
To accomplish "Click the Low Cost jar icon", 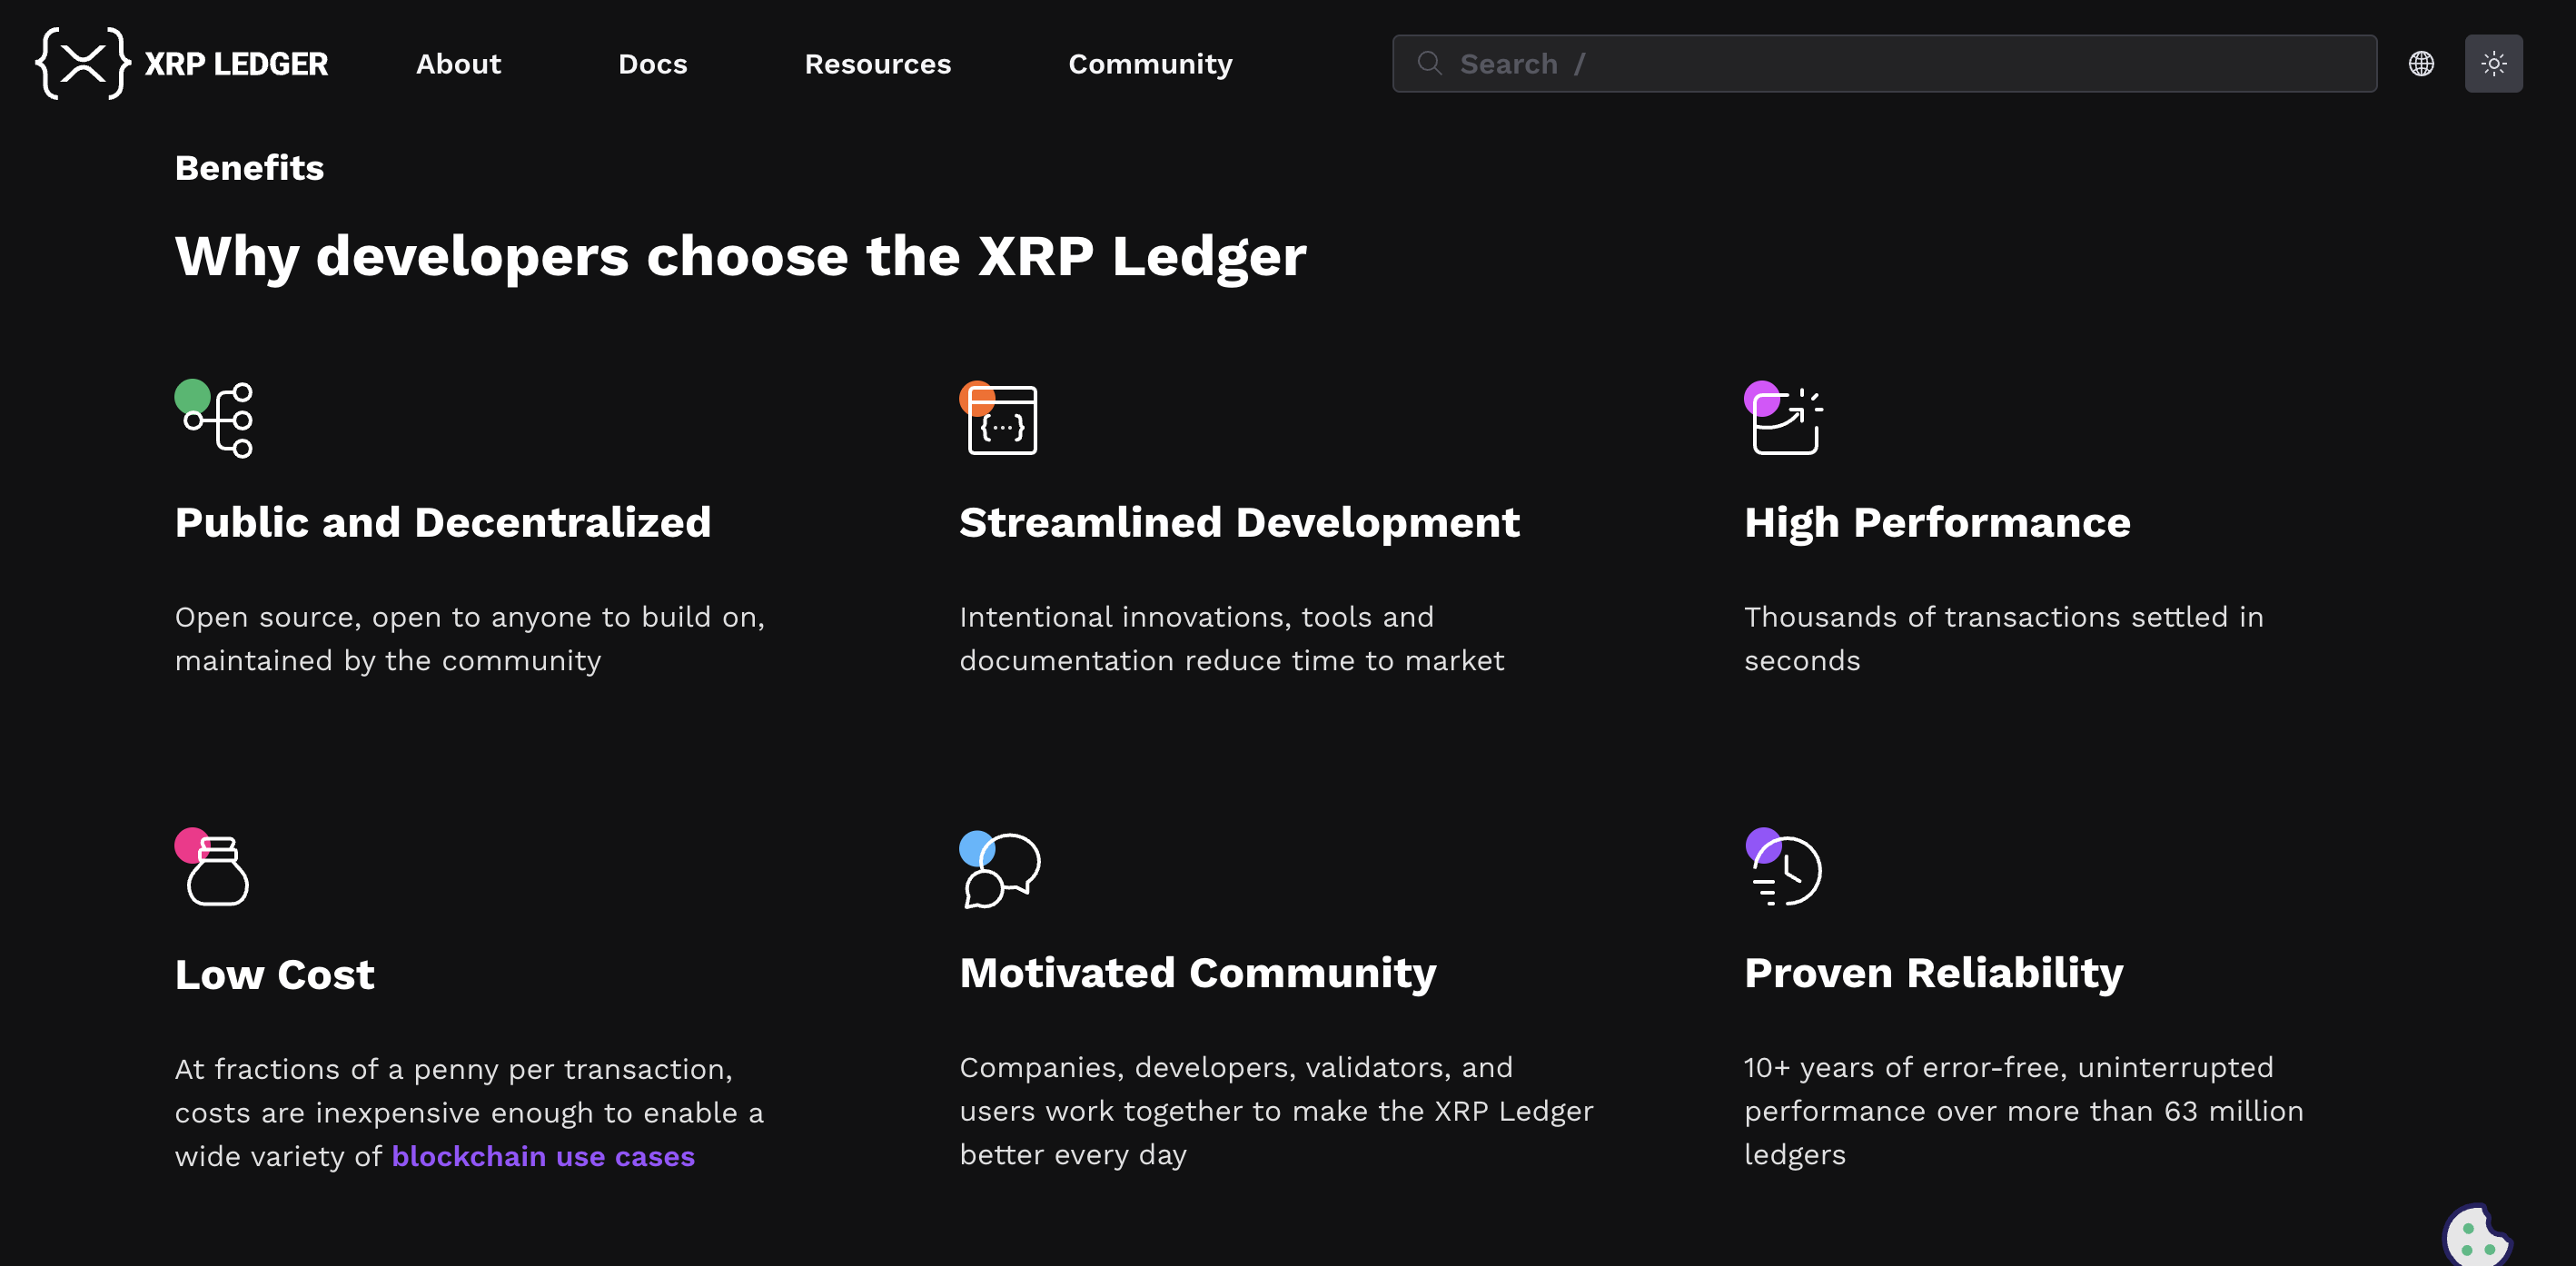I will [x=213, y=868].
